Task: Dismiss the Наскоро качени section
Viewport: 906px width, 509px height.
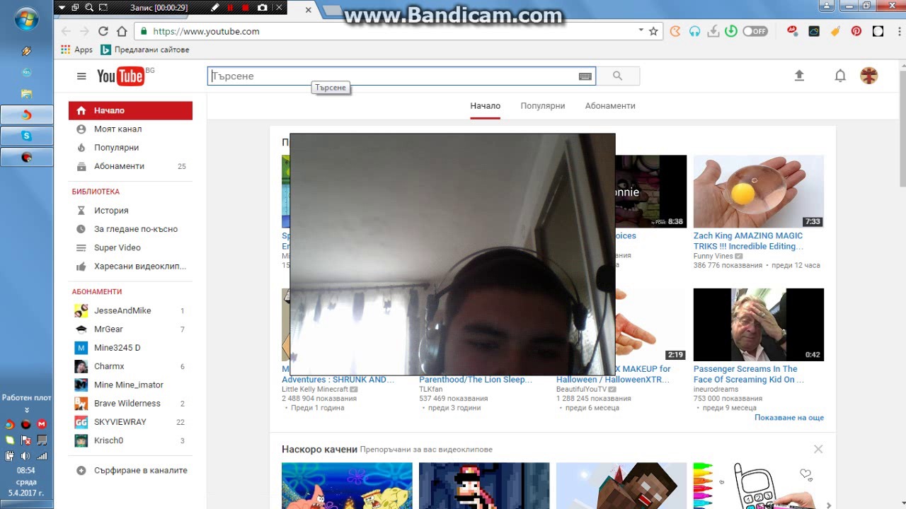Action: pos(818,449)
